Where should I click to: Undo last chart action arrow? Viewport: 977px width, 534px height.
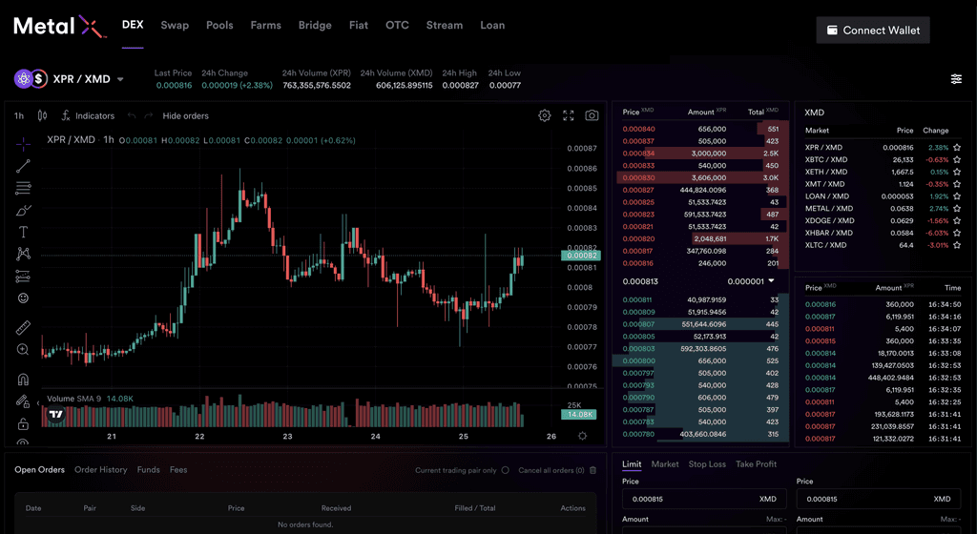tap(132, 115)
